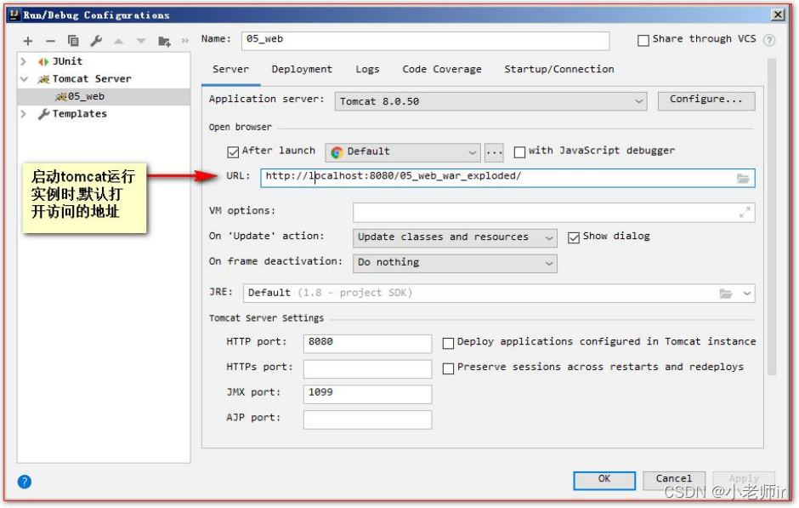Select JUnit label in tree

click(67, 62)
